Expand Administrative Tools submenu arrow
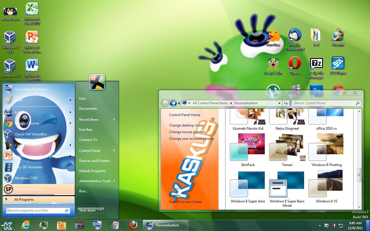 [x=114, y=181]
